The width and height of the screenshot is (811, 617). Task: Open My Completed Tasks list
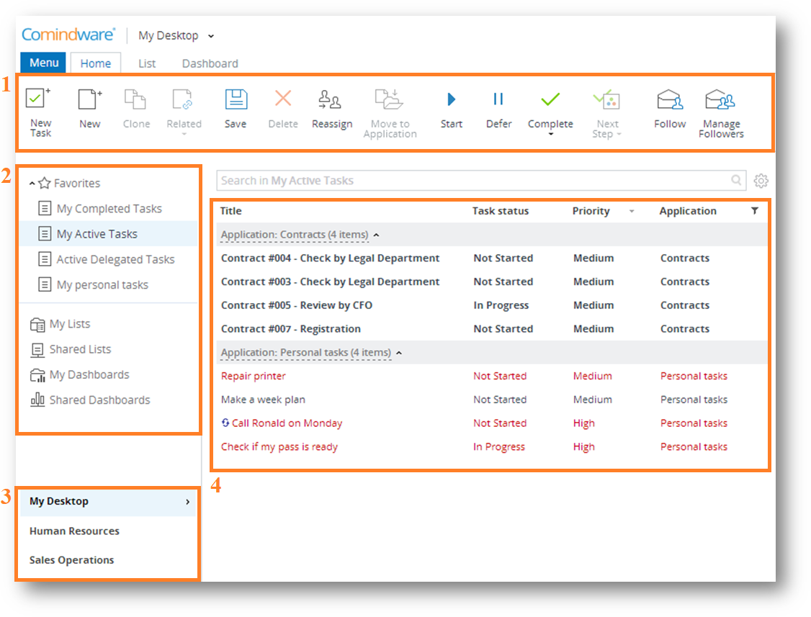[109, 209]
